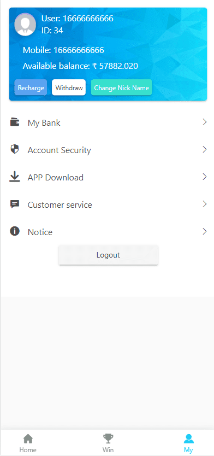This screenshot has height=456, width=214.
Task: Click the wallet icon beside My Bank
Action: click(15, 122)
